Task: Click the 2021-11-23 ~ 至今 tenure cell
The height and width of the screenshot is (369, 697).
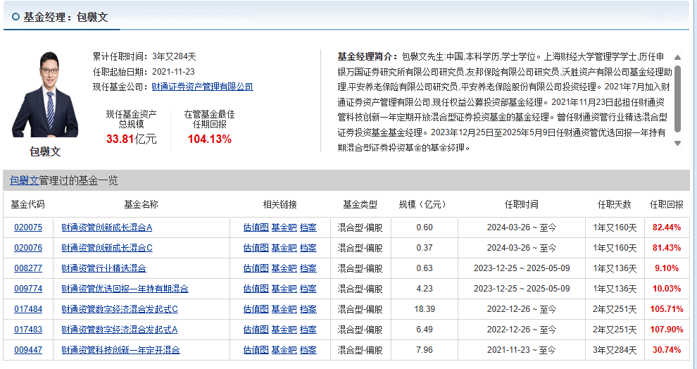Action: (x=522, y=350)
